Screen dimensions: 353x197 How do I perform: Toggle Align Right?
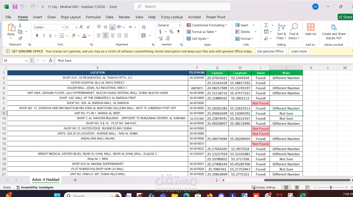coord(112,36)
